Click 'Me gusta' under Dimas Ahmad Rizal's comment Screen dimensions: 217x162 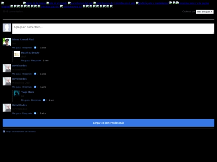tap(16, 48)
